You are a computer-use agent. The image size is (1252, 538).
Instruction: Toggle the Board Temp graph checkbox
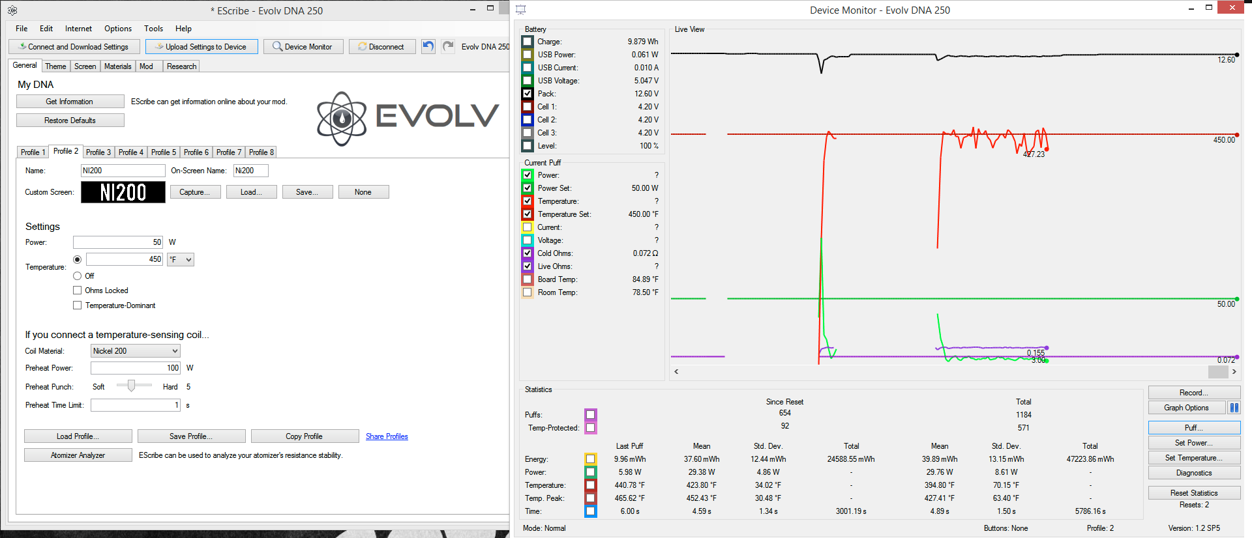[x=528, y=279]
